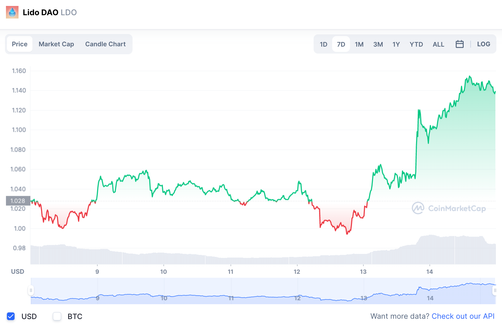Click the Lido DAO title text
This screenshot has height=329, width=502.
click(x=40, y=12)
